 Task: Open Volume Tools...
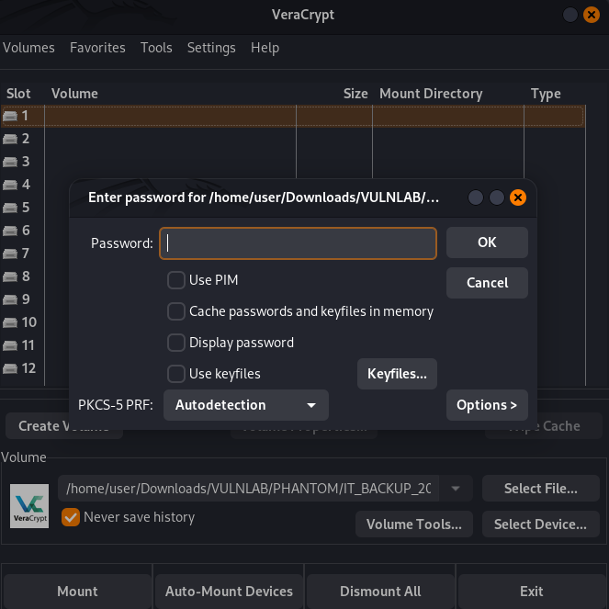pos(414,524)
